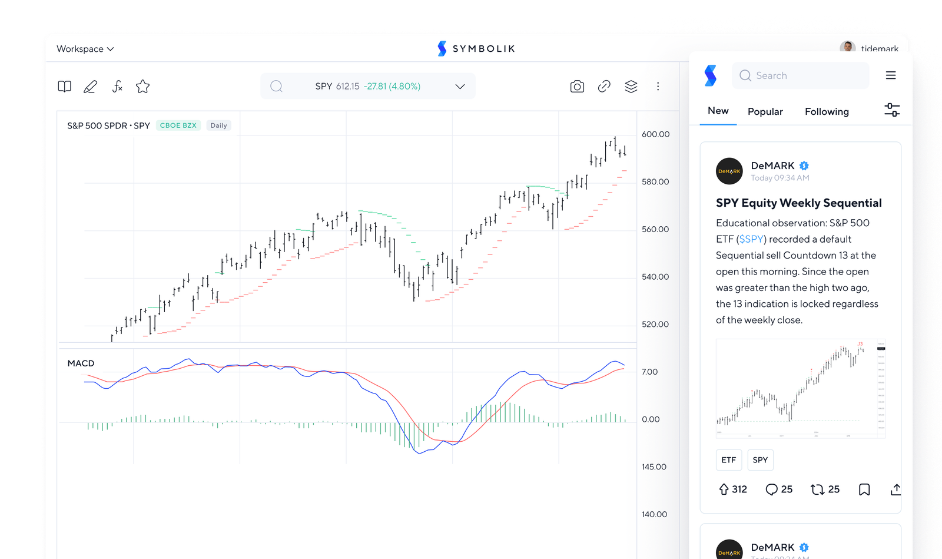Take a chart snapshot with camera icon
942x559 pixels.
(x=577, y=87)
